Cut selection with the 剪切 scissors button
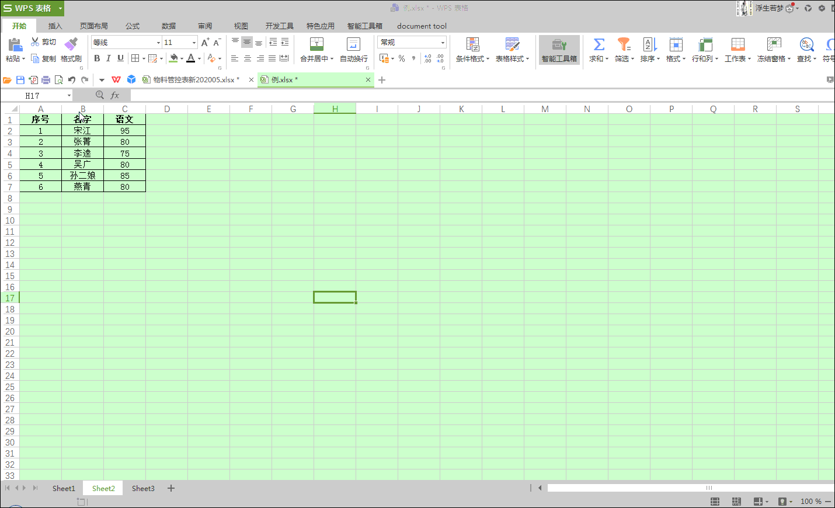This screenshot has height=508, width=835. (43, 42)
